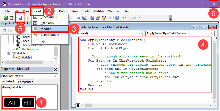Switch to the Alphabetic properties tab

tap(9, 81)
